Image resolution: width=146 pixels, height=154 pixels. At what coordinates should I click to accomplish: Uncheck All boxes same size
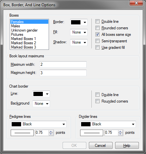[x=97, y=35]
